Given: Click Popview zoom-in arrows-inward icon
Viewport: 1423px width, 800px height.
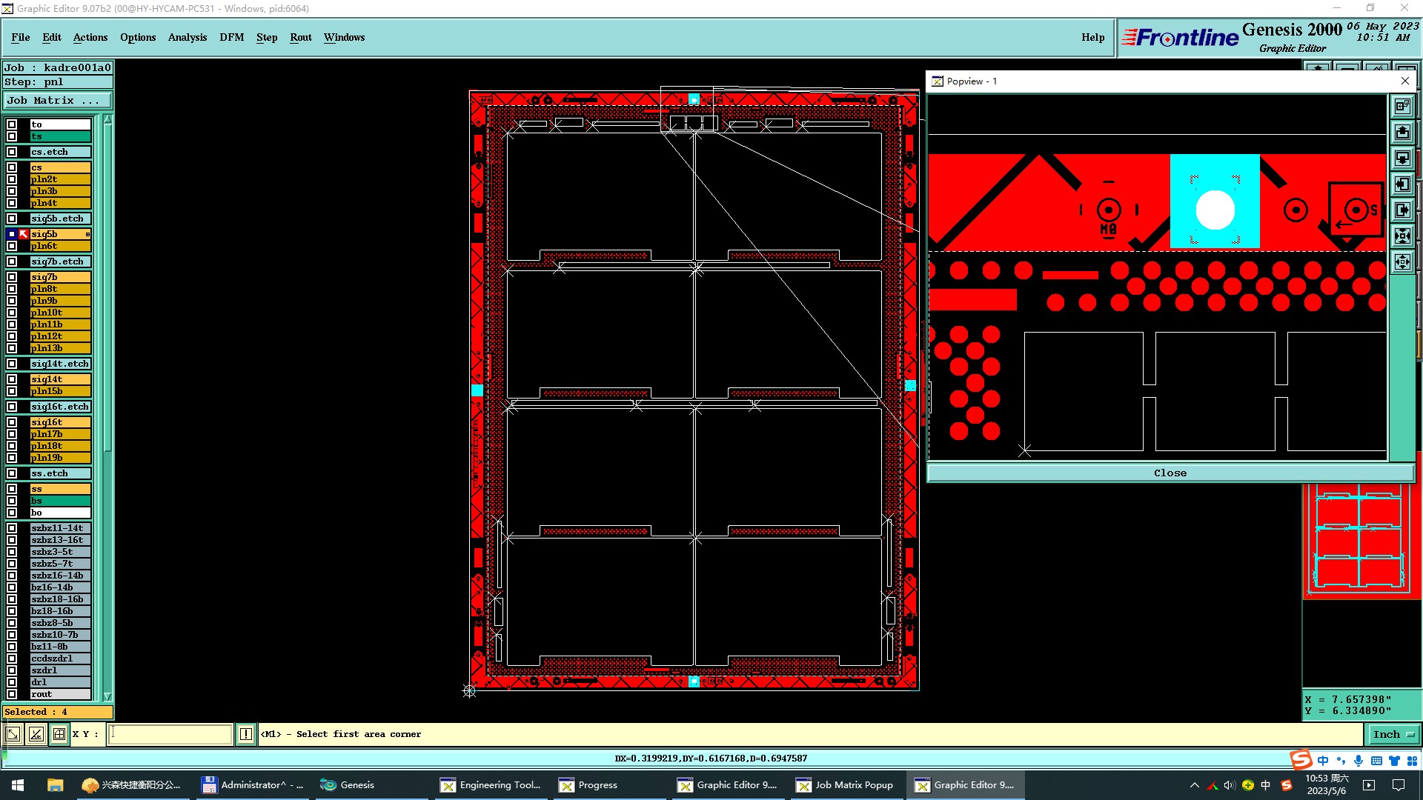Looking at the screenshot, I should (x=1402, y=236).
